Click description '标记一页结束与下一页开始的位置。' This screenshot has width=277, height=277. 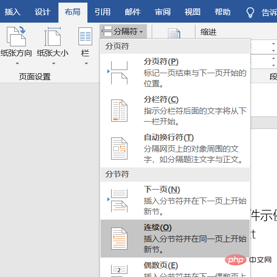coord(195,78)
